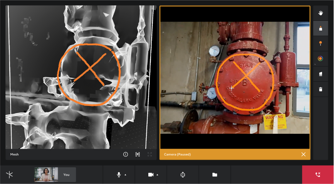Click your video thumbnail
The height and width of the screenshot is (184, 334).
point(46,175)
